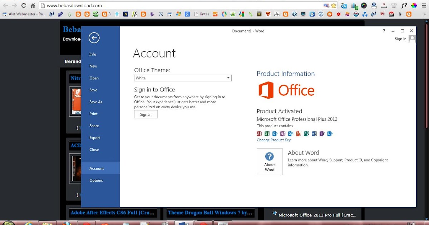Click the "f?" font extension icon
The image size is (429, 225).
(404, 5)
